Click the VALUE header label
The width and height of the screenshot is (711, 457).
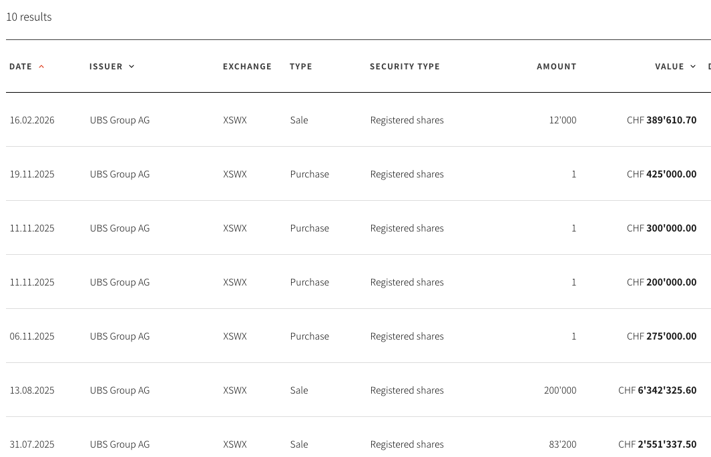[669, 67]
